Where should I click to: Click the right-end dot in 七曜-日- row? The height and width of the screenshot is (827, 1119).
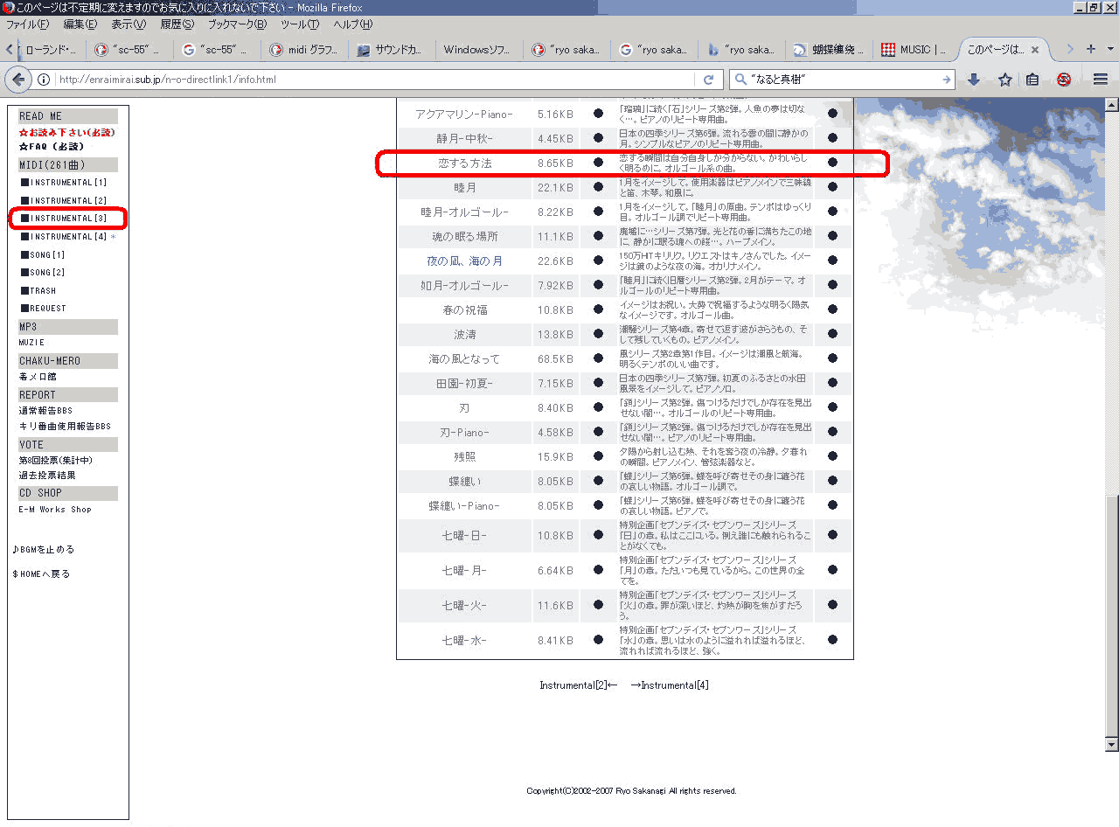[x=832, y=535]
